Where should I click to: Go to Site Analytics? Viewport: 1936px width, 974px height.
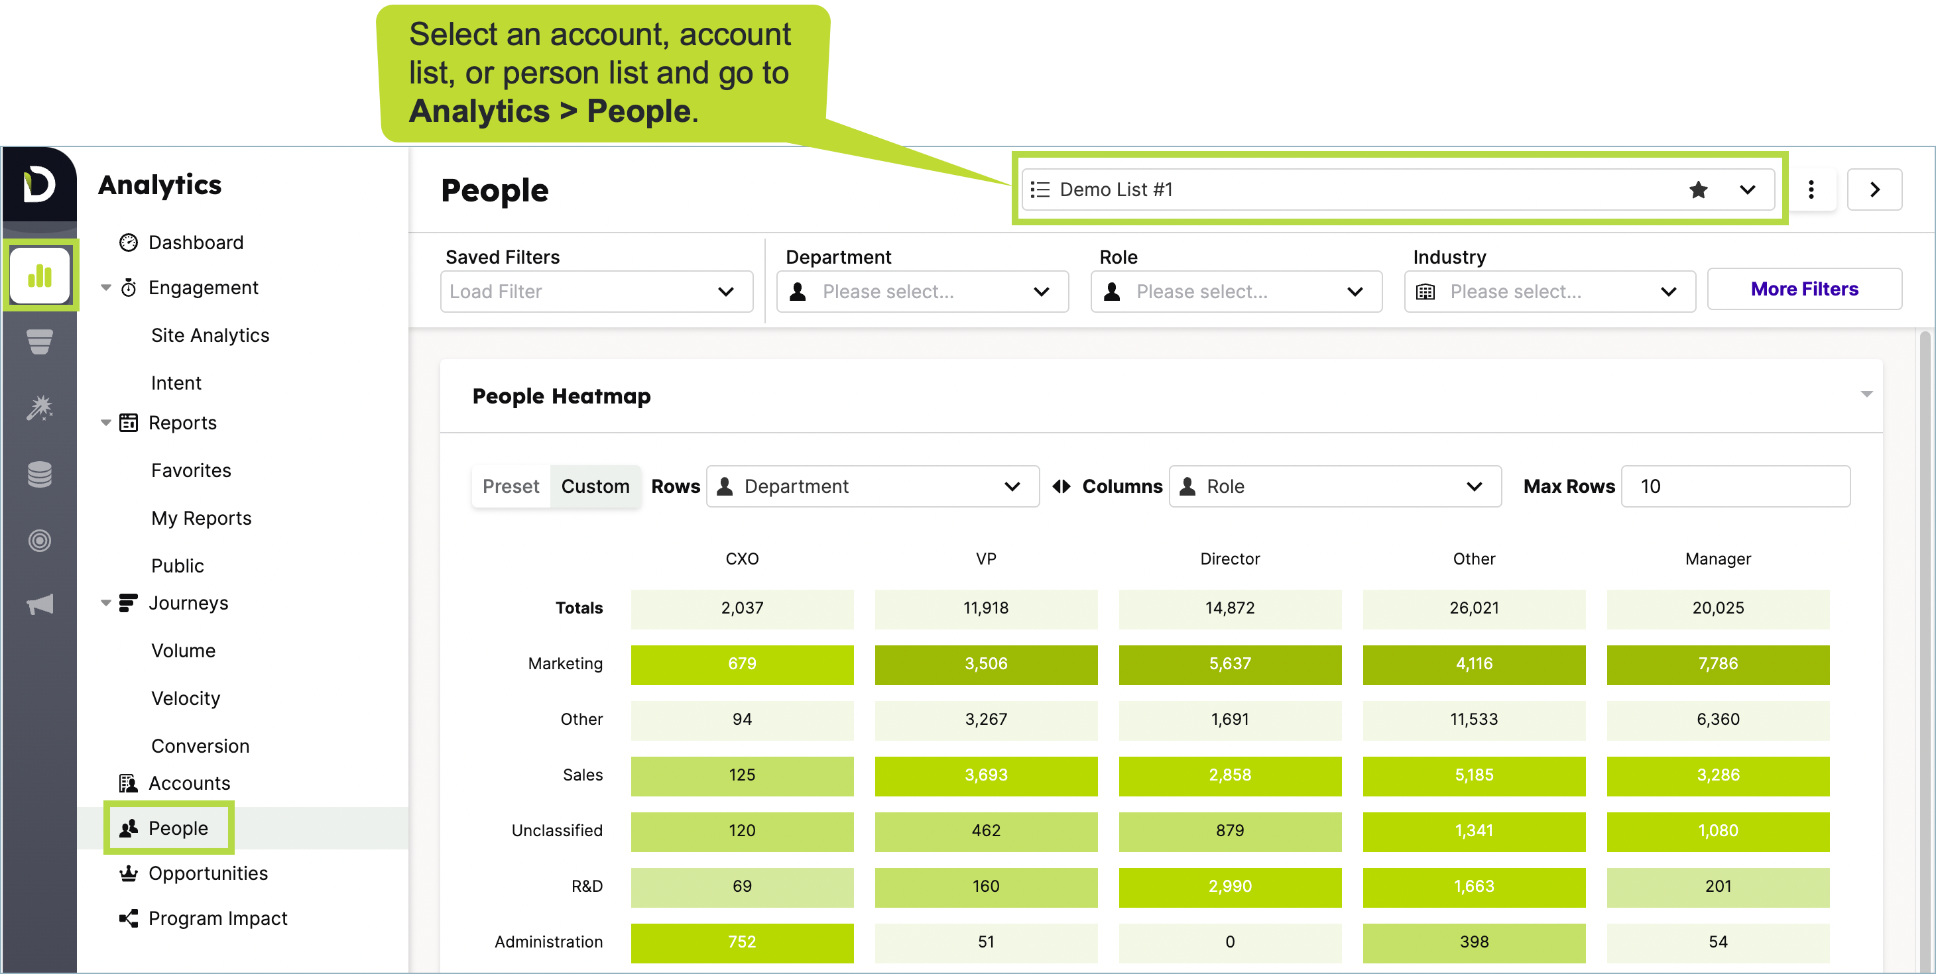click(x=210, y=336)
